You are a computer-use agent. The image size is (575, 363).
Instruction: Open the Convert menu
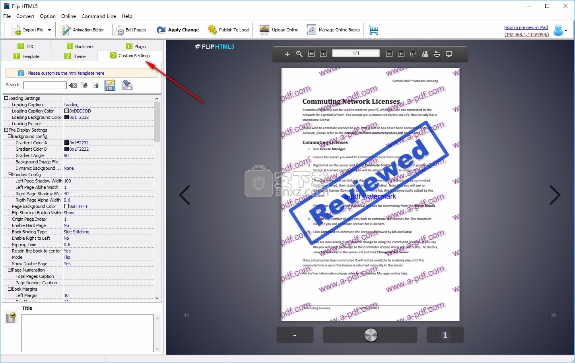click(25, 16)
